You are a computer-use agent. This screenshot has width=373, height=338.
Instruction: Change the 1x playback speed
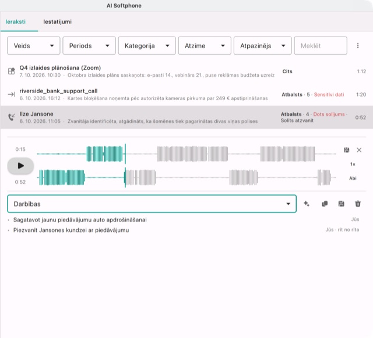353,164
